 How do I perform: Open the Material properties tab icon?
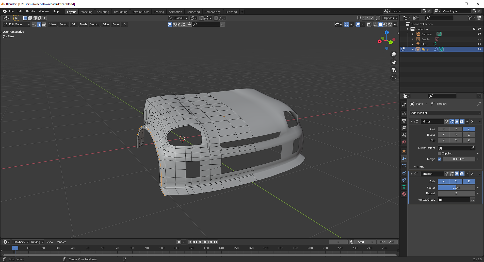[404, 194]
